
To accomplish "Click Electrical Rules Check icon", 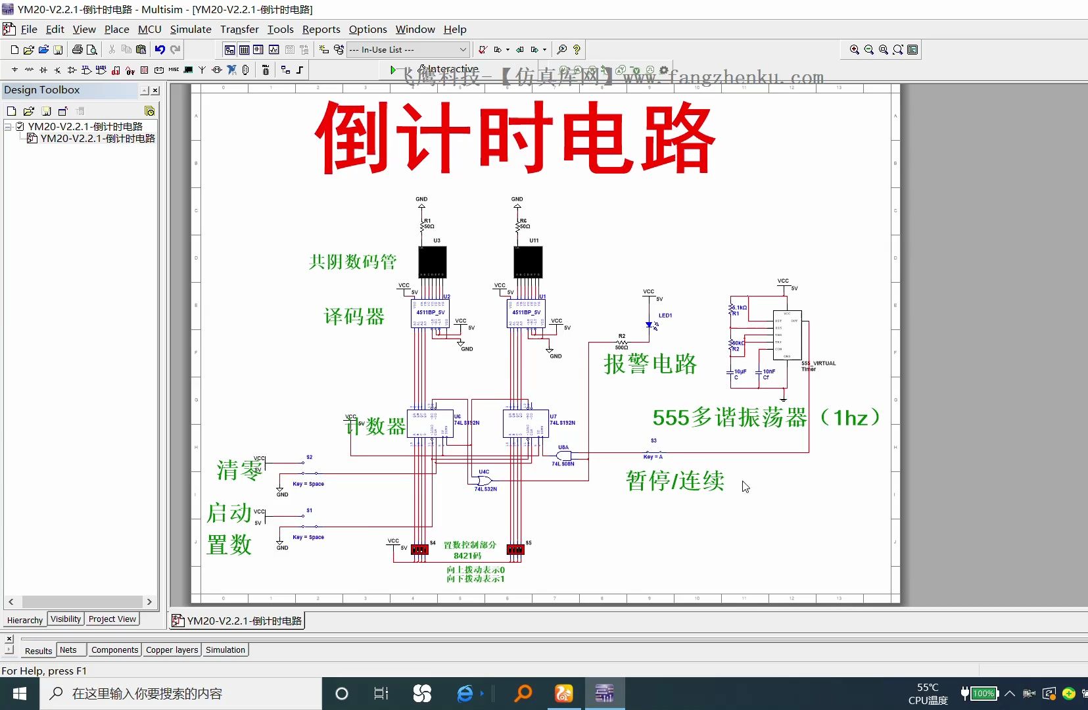I will (483, 50).
